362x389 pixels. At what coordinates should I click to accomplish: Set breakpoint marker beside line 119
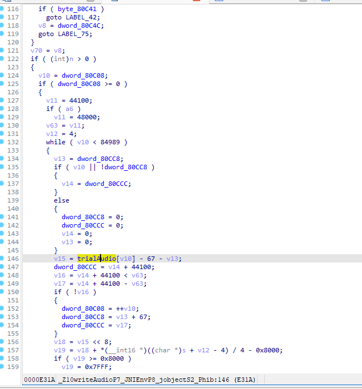click(2, 33)
